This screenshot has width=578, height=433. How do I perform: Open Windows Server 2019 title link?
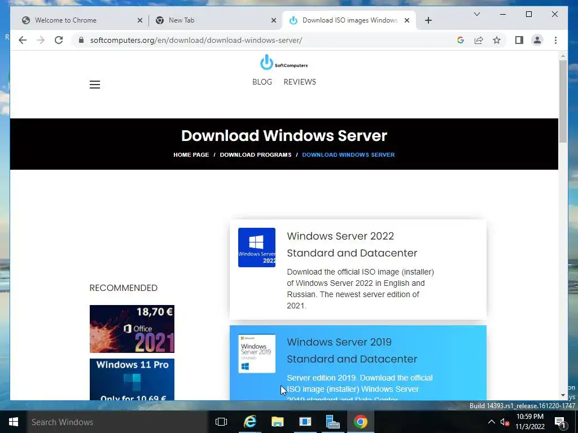352,350
